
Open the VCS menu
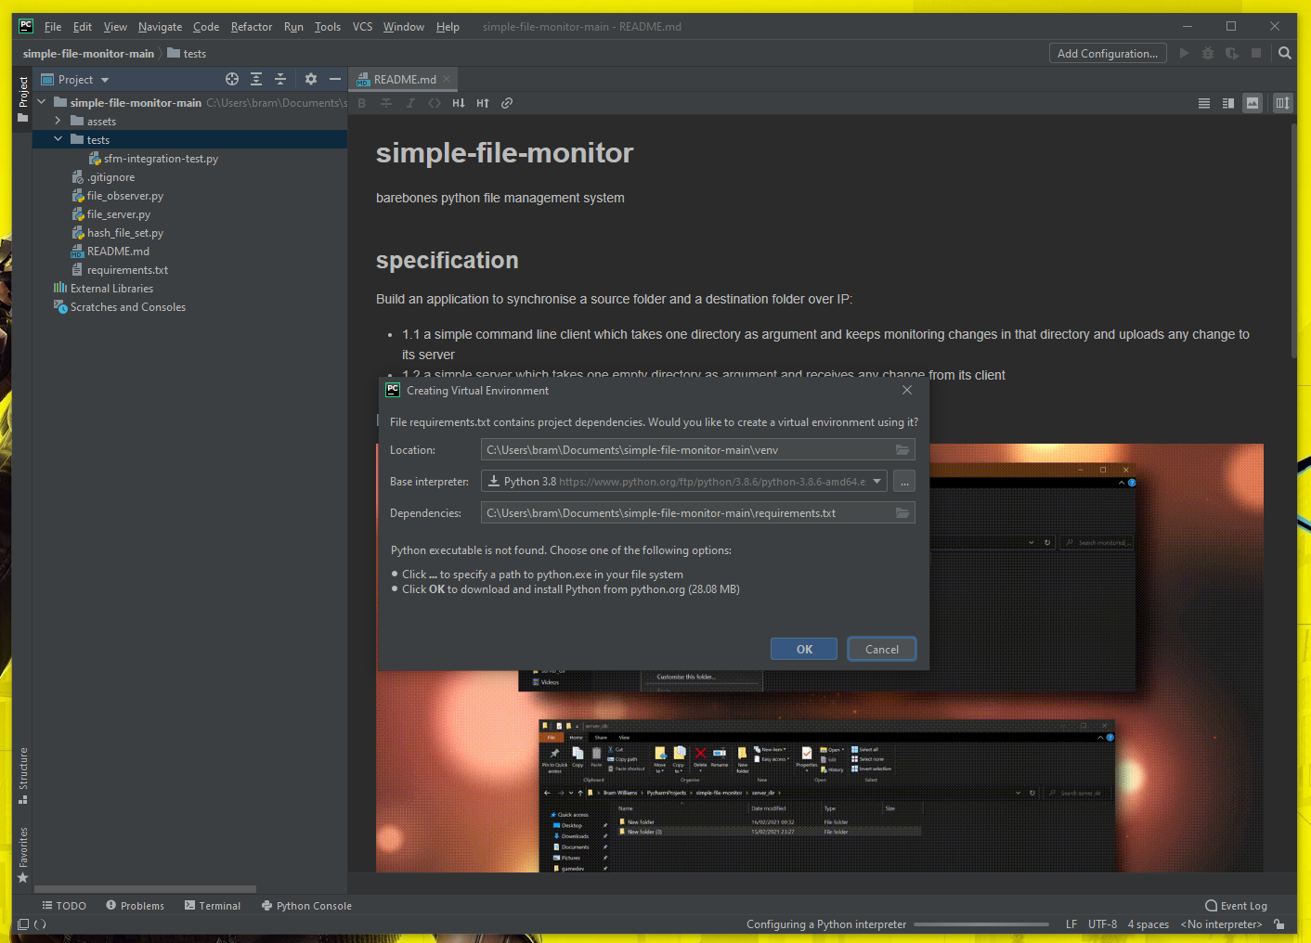point(362,27)
